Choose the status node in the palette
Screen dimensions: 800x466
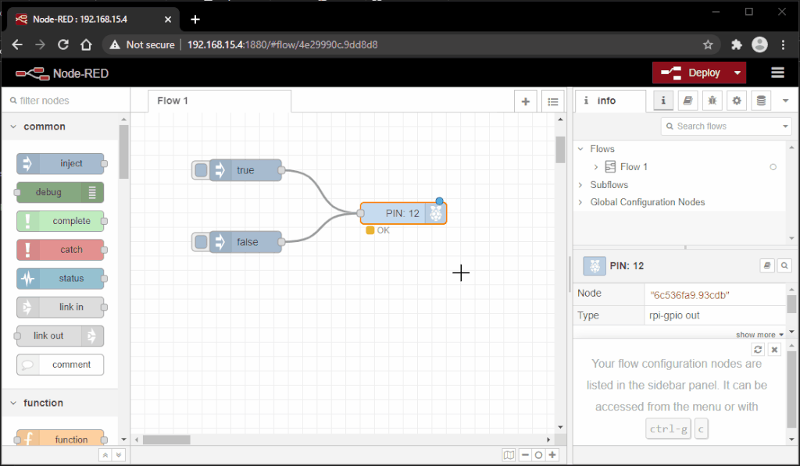(x=60, y=279)
